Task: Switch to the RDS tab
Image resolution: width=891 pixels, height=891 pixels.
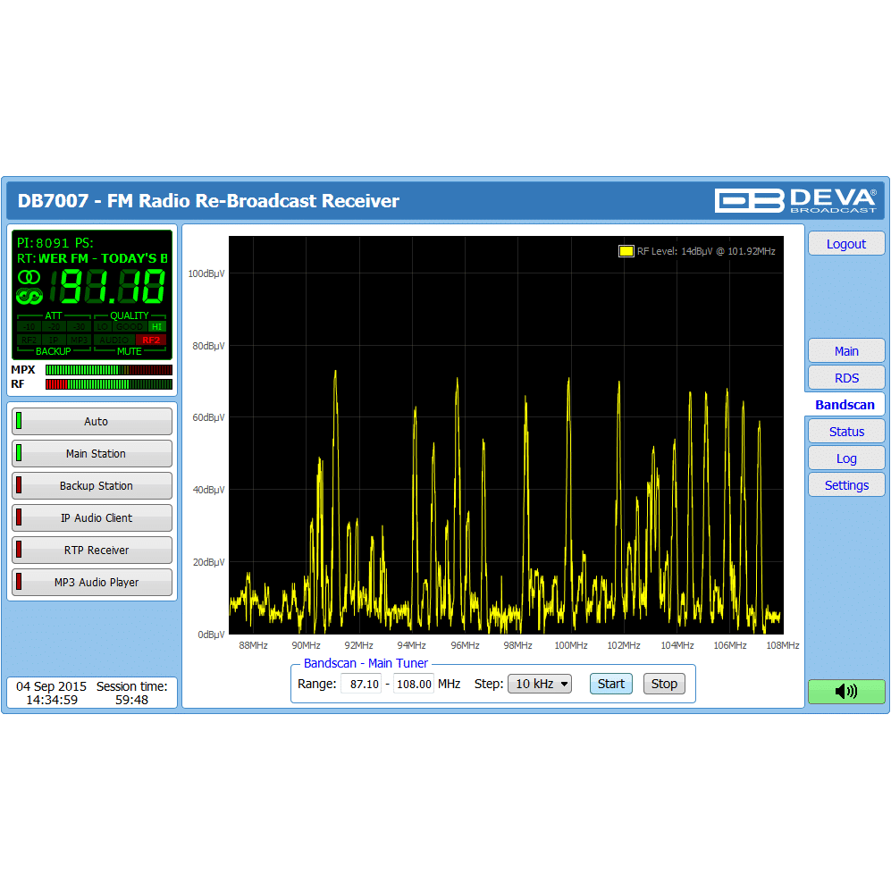Action: (845, 377)
